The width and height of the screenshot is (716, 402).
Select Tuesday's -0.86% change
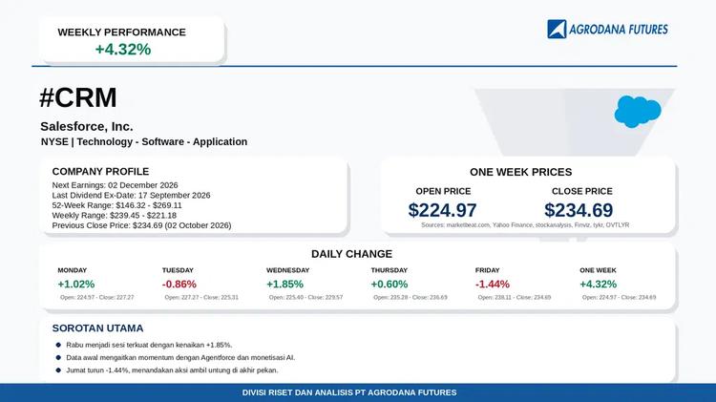pos(179,285)
